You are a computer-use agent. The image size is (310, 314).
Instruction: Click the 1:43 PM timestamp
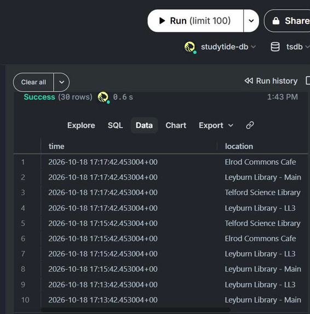click(283, 97)
